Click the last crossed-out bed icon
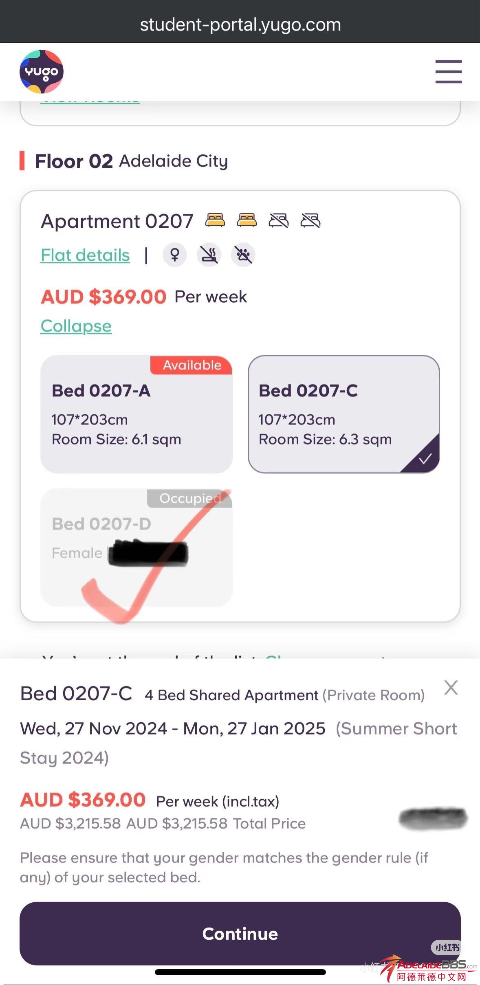The height and width of the screenshot is (985, 480). (310, 220)
